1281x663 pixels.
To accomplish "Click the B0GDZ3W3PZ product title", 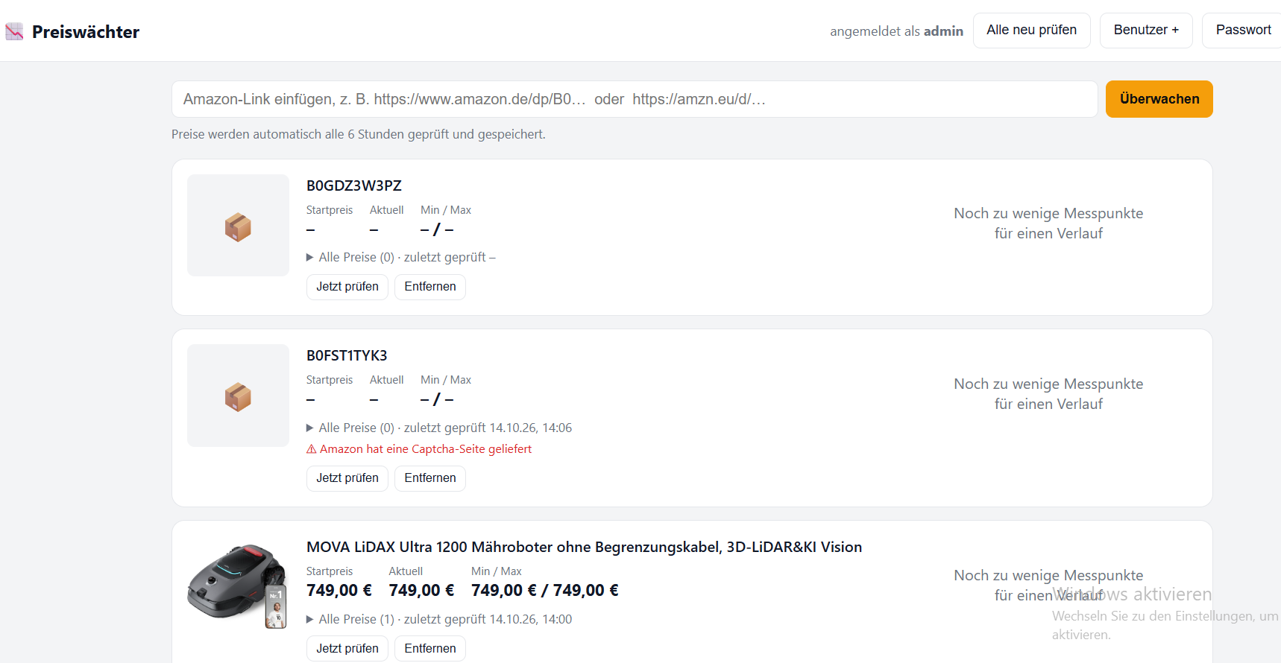I will [354, 185].
